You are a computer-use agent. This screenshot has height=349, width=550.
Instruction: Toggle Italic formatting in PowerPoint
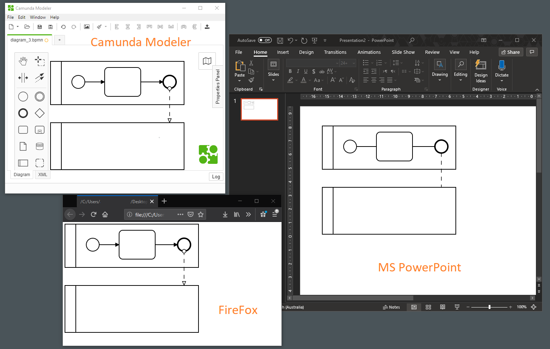point(298,71)
